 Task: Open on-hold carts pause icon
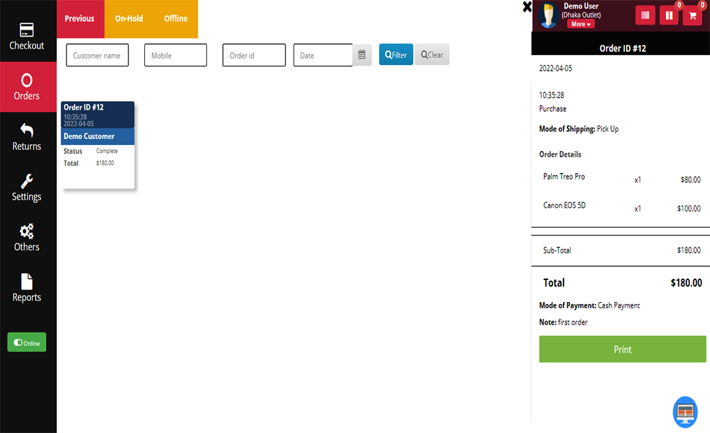[x=669, y=15]
